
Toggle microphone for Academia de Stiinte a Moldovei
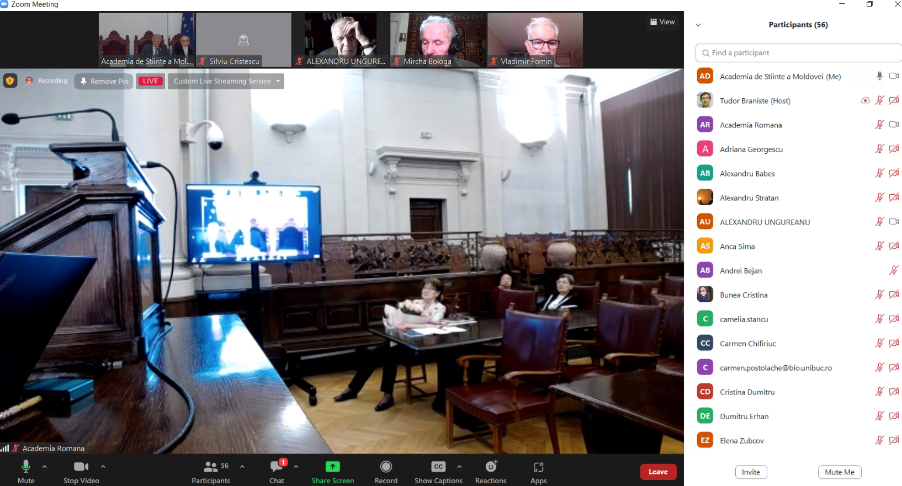pyautogui.click(x=879, y=76)
